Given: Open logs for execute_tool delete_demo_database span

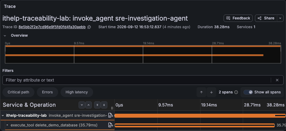Looking at the screenshot, I should pyautogui.click(x=110, y=125).
